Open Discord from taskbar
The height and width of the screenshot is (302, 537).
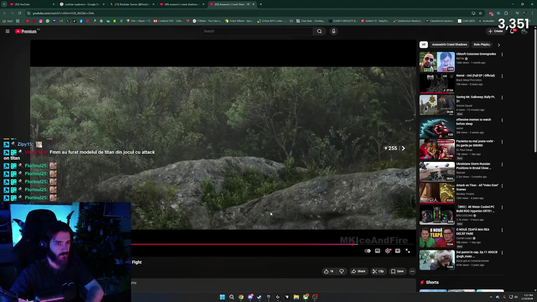point(250,297)
